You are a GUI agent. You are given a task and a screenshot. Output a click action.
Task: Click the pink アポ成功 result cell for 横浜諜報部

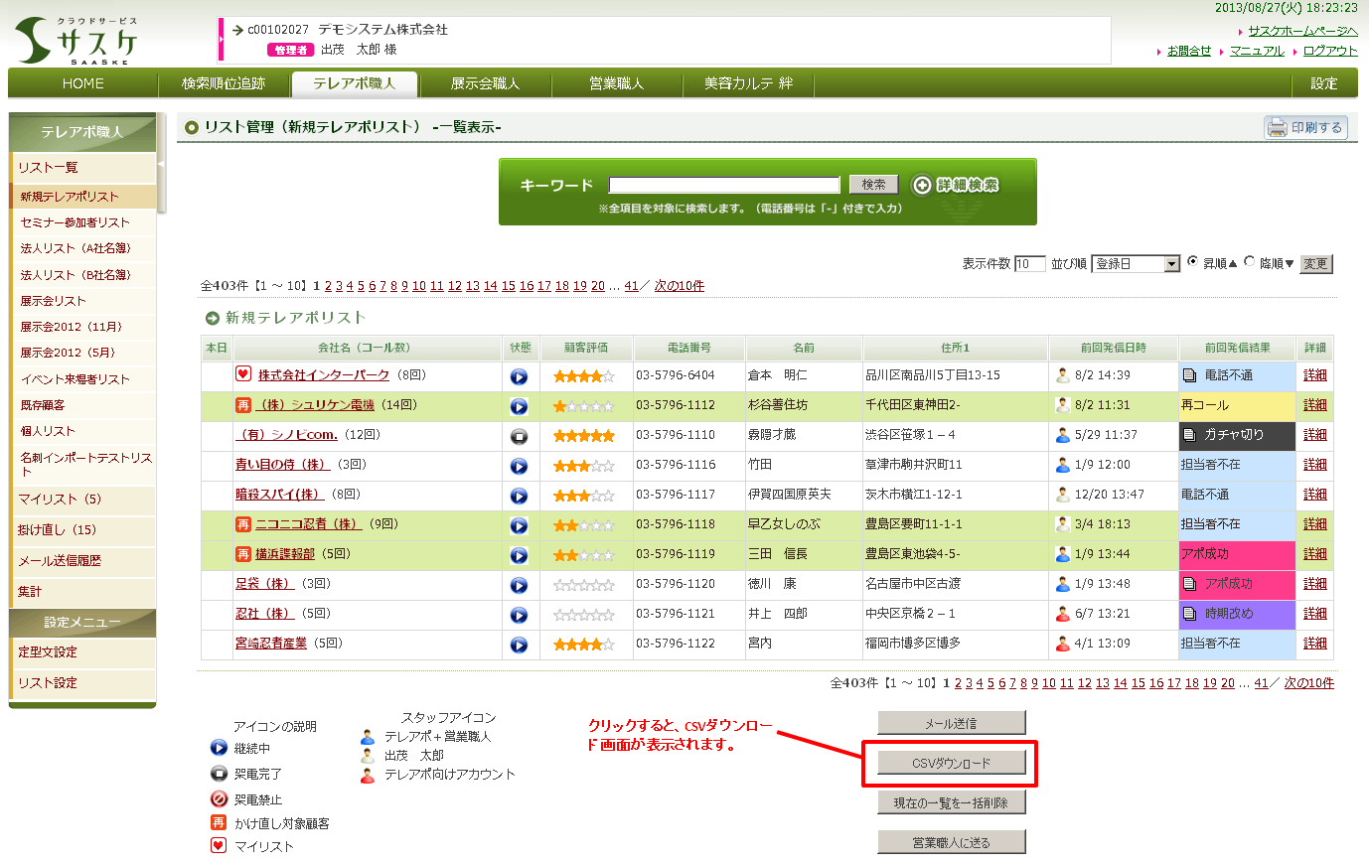tap(1237, 554)
